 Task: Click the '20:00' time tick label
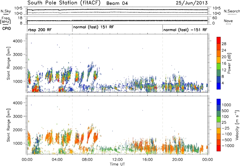pos(178,160)
